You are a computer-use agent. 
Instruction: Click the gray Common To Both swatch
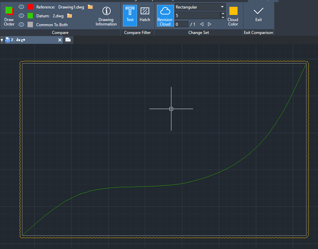tap(30, 24)
